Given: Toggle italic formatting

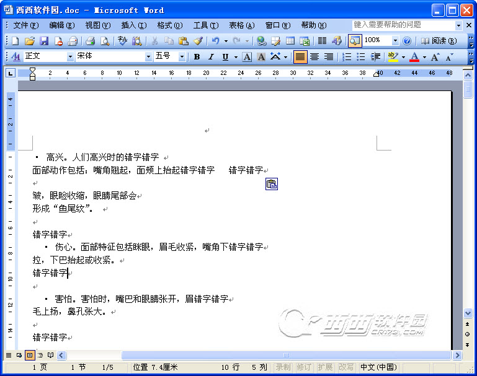Looking at the screenshot, I should point(211,57).
